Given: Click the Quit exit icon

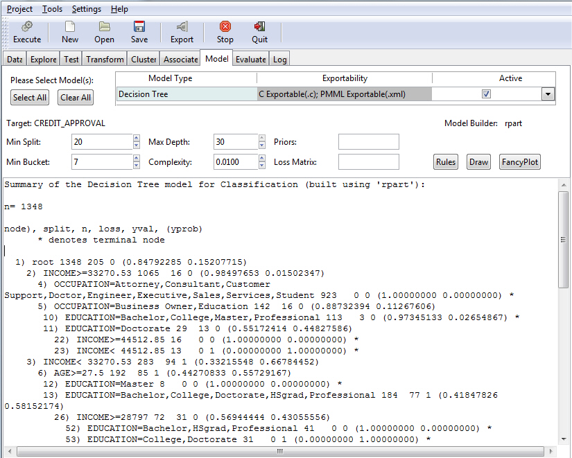Looking at the screenshot, I should (259, 26).
